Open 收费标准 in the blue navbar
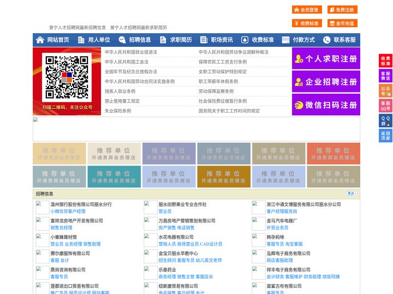Image resolution: width=393 pixels, height=294 pixels. coord(263,40)
